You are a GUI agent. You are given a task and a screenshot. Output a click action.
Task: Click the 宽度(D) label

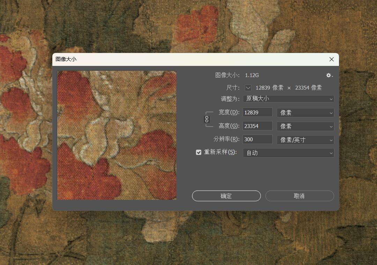coord(229,112)
